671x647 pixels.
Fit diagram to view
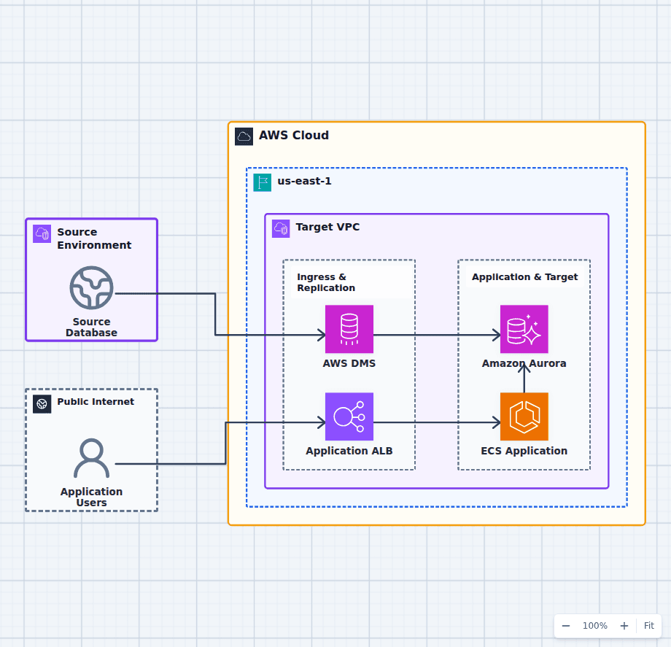point(648,626)
